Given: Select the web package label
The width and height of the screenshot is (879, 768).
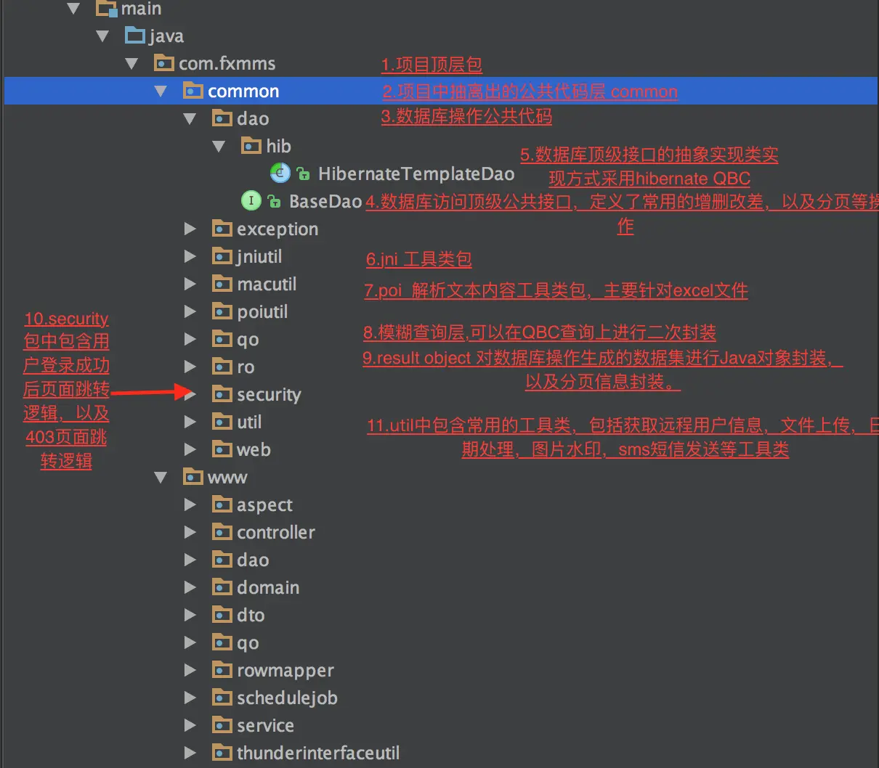Looking at the screenshot, I should click(x=254, y=449).
